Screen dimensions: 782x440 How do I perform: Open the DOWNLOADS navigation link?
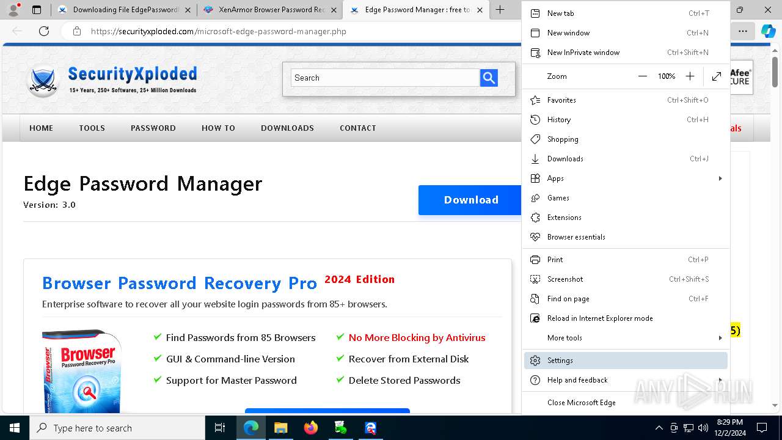tap(287, 128)
